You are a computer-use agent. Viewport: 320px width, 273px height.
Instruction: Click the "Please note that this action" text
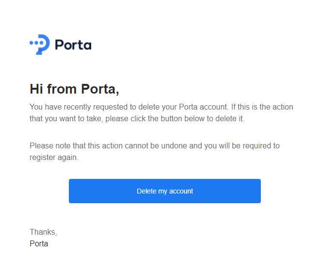point(76,145)
